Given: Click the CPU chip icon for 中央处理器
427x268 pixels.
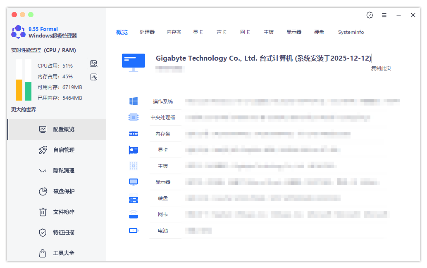Looking at the screenshot, I should [134, 117].
